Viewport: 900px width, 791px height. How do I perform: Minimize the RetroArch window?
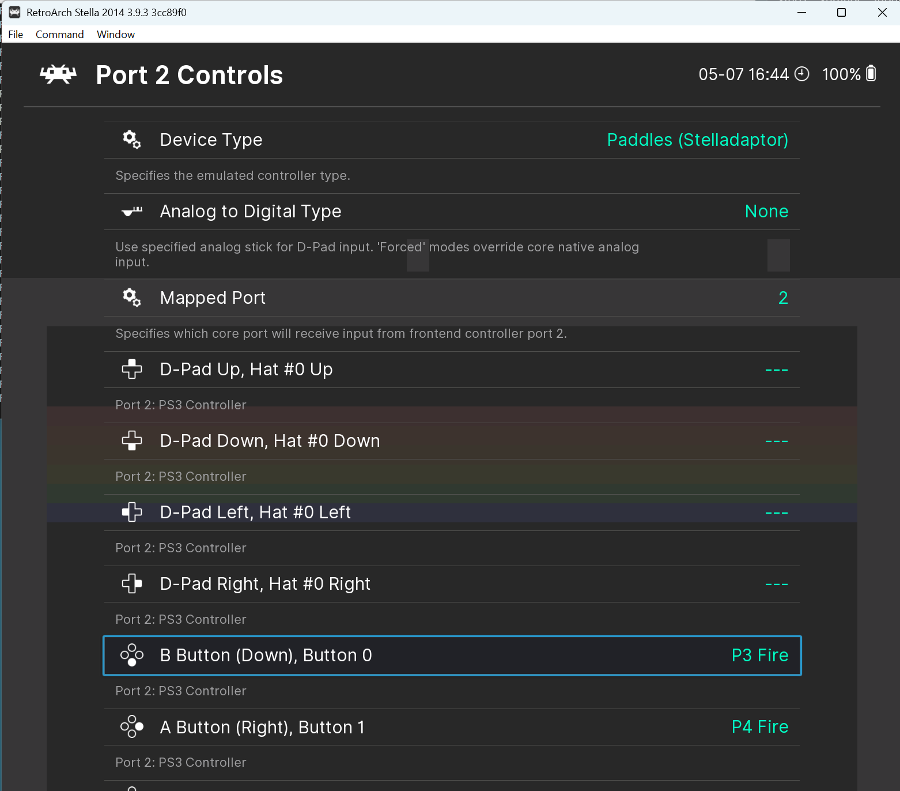coord(801,12)
